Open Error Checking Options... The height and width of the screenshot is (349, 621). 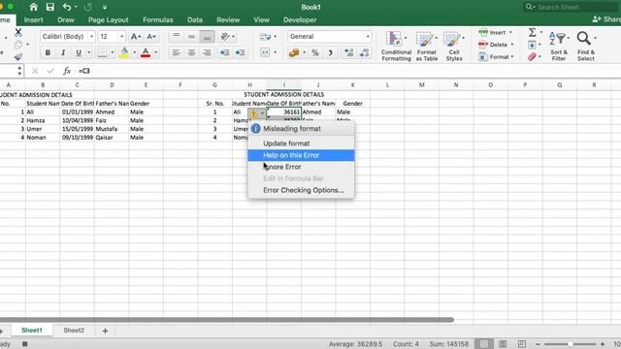tap(301, 190)
